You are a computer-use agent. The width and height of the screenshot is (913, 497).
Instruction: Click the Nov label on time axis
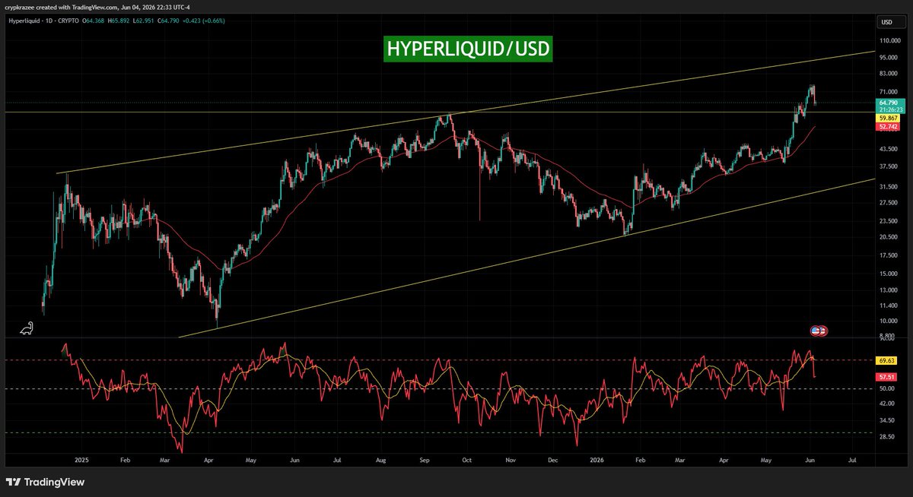511,461
